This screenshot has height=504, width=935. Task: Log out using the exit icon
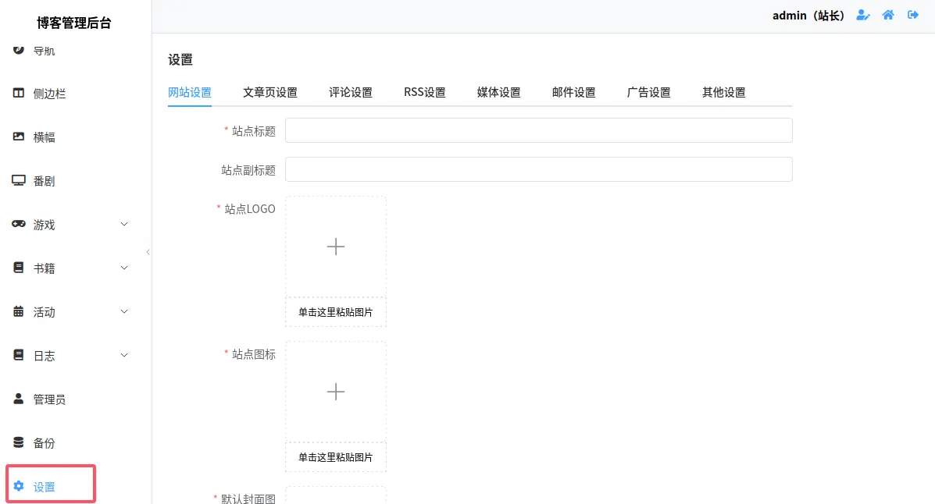(912, 15)
